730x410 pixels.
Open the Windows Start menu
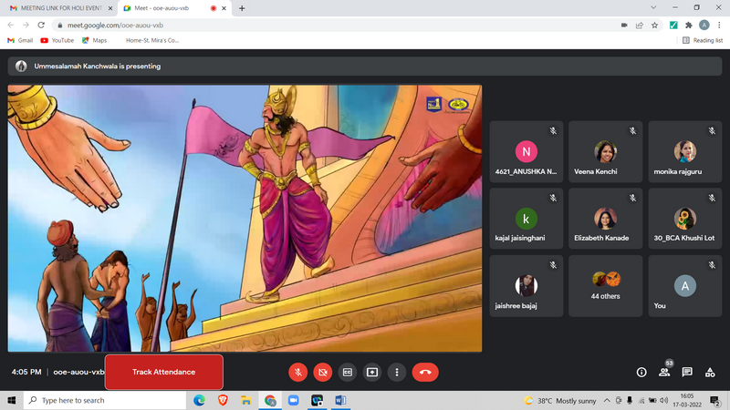click(x=12, y=400)
